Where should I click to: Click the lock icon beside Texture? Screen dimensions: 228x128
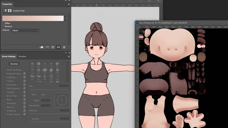[x=24, y=81]
